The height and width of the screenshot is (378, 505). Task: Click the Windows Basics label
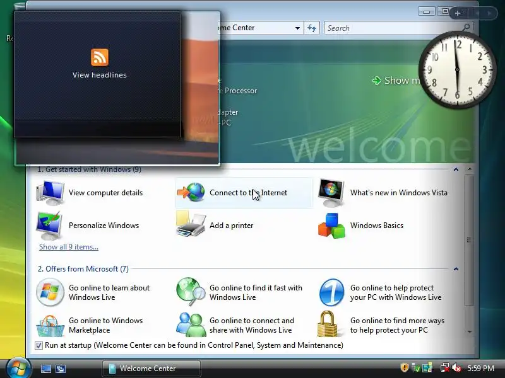(x=377, y=226)
